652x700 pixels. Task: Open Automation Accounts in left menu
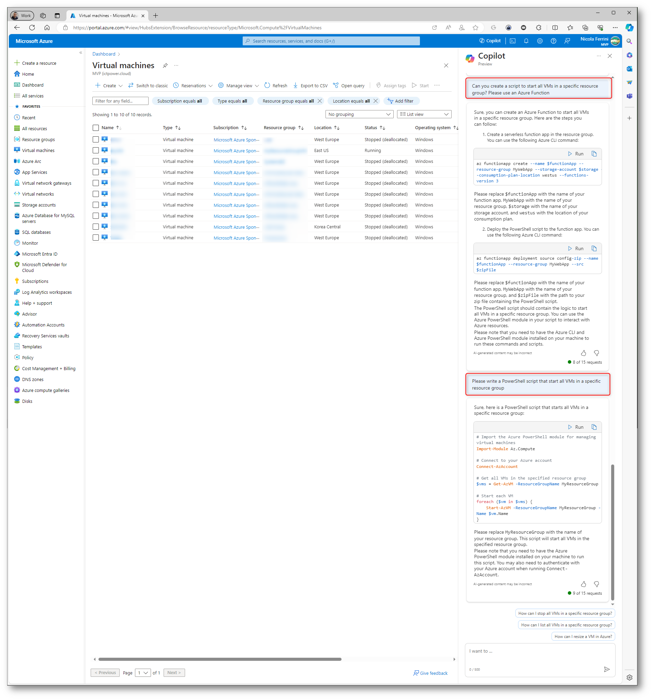pyautogui.click(x=43, y=325)
